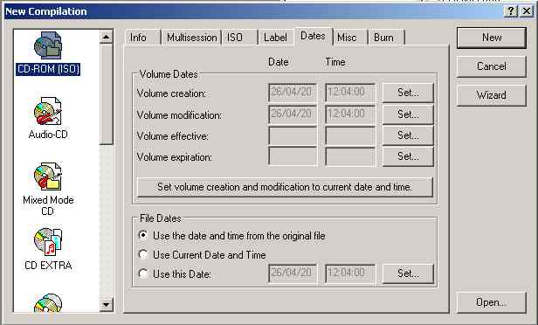
Task: Click the Set... button for Volume expiration
Action: coord(408,156)
